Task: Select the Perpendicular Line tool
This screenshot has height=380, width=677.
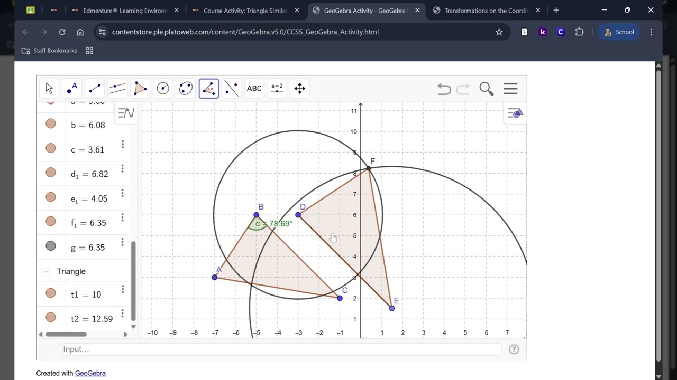Action: tap(117, 89)
